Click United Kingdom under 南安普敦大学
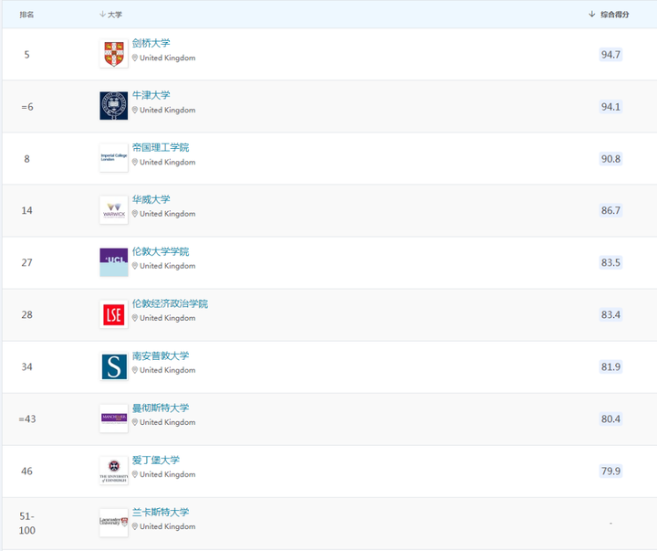 pyautogui.click(x=168, y=370)
